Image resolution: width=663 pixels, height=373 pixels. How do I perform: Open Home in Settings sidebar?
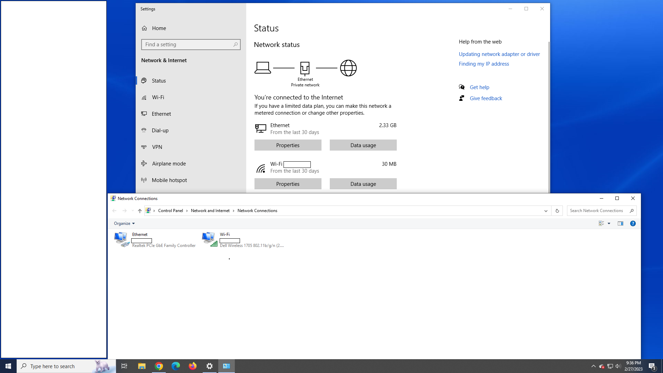(159, 28)
